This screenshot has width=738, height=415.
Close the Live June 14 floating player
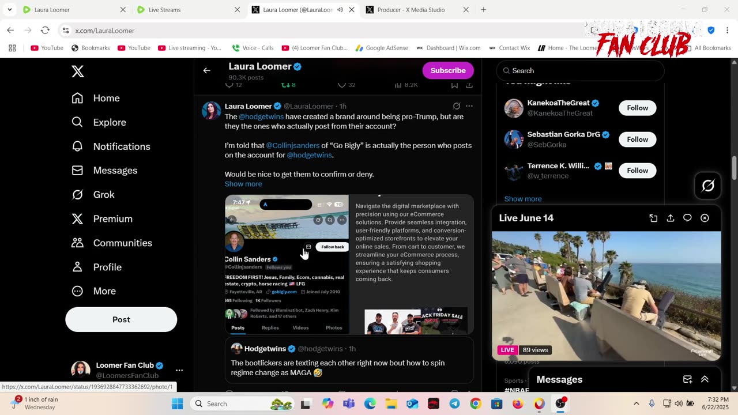705,218
